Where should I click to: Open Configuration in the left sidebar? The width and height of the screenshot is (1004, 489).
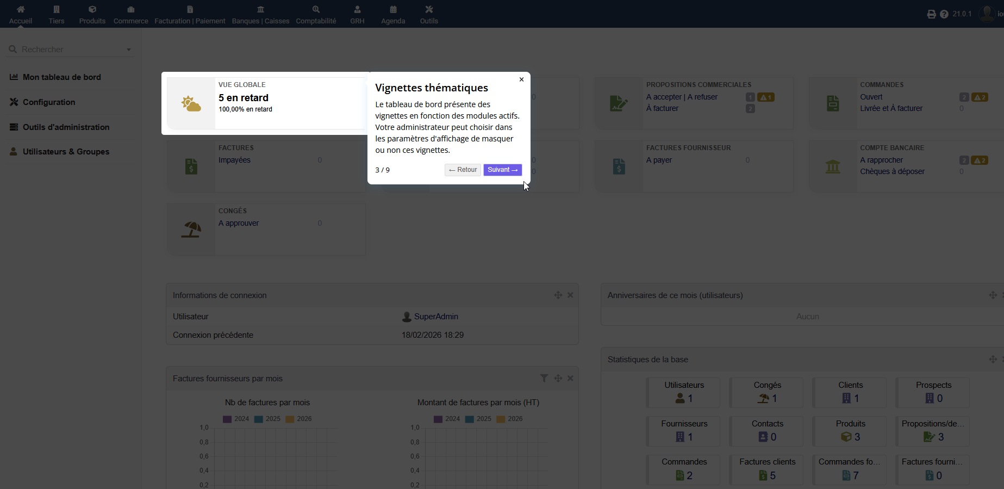coord(49,102)
